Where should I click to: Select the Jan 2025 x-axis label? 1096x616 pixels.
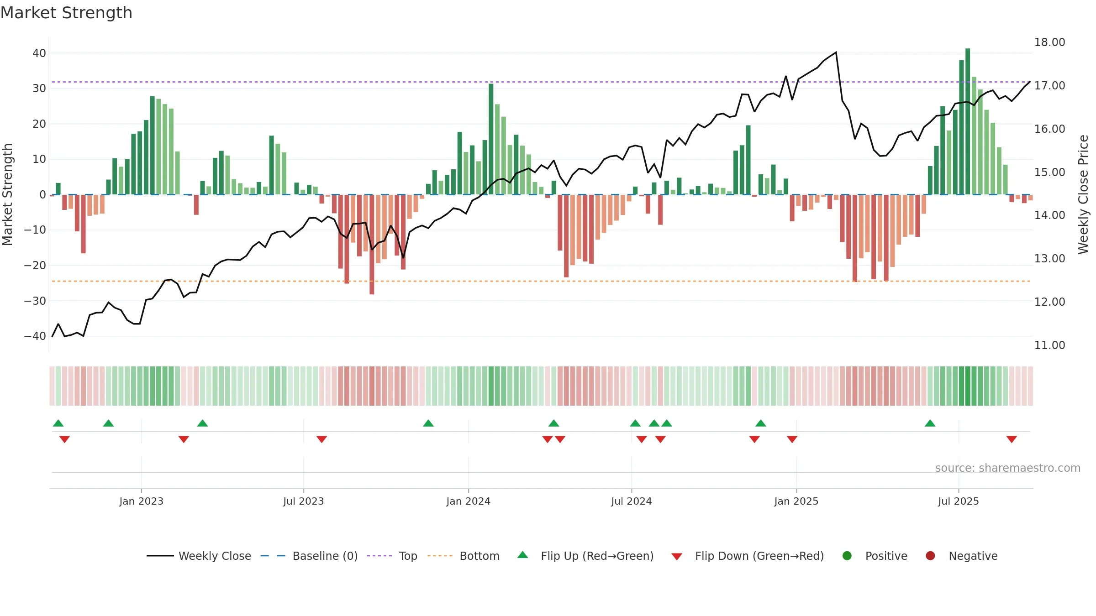(x=796, y=501)
